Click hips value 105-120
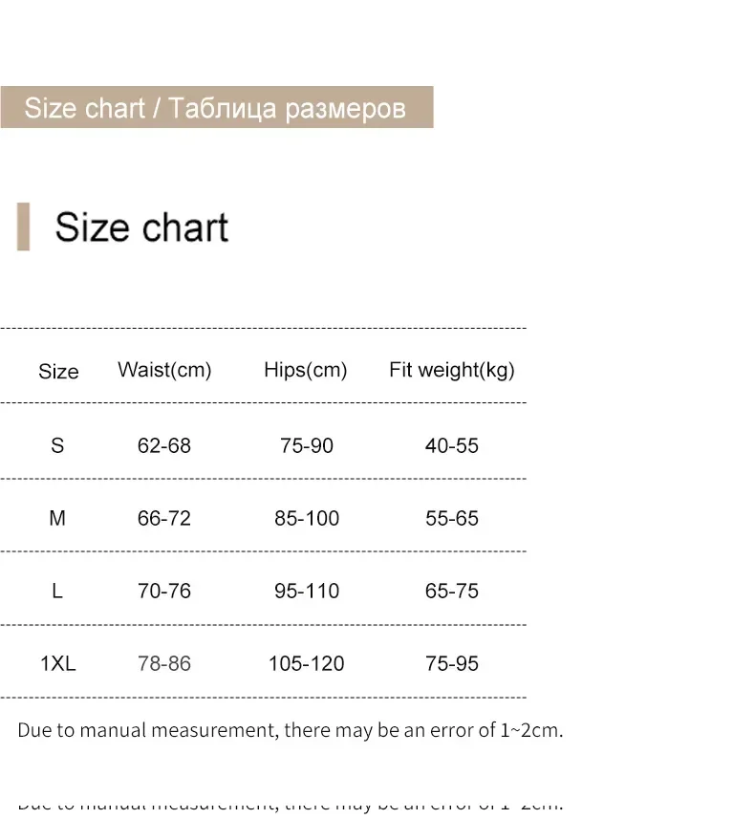The height and width of the screenshot is (819, 755). pyautogui.click(x=306, y=663)
